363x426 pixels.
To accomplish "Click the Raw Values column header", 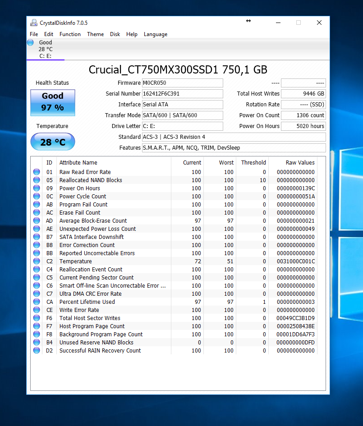I will pos(293,162).
